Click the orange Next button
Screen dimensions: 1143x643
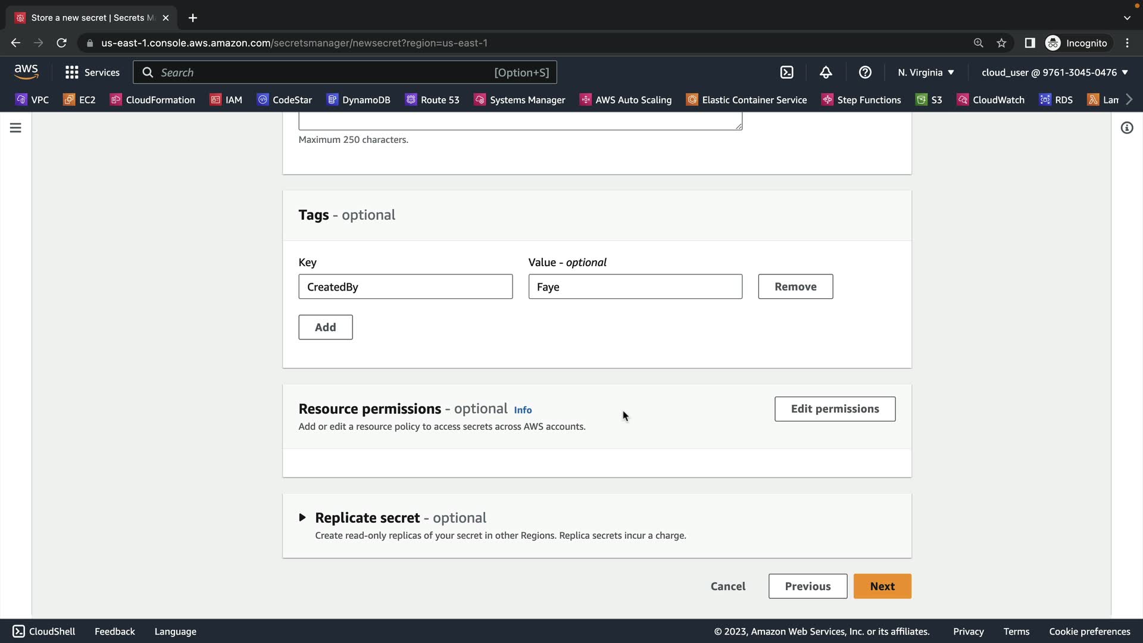882,586
